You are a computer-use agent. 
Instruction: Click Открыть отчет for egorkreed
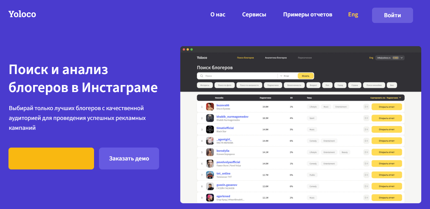click(387, 198)
